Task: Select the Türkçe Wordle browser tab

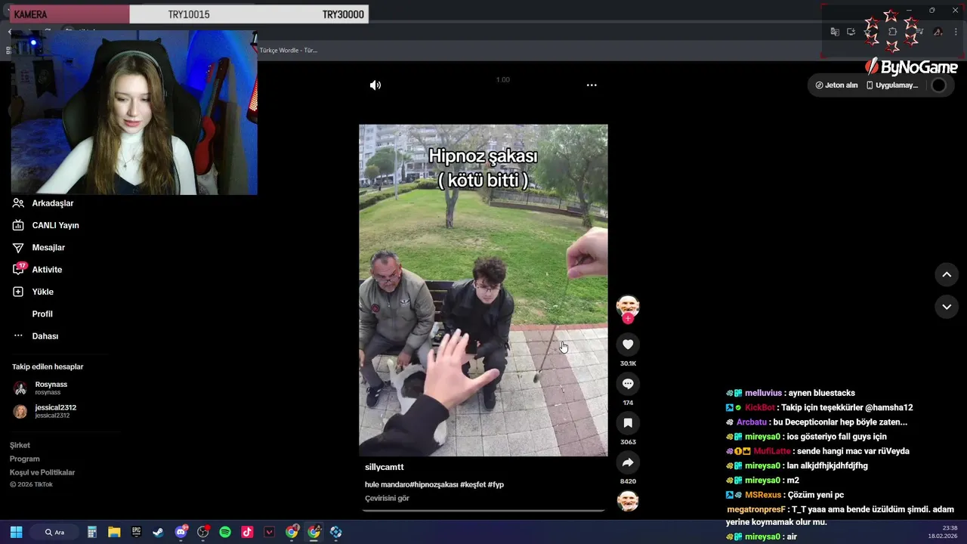Action: 289,50
